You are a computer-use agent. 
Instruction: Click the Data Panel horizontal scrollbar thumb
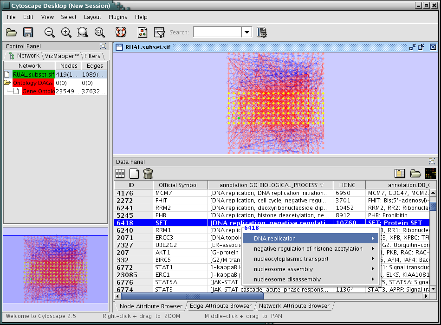point(192,296)
